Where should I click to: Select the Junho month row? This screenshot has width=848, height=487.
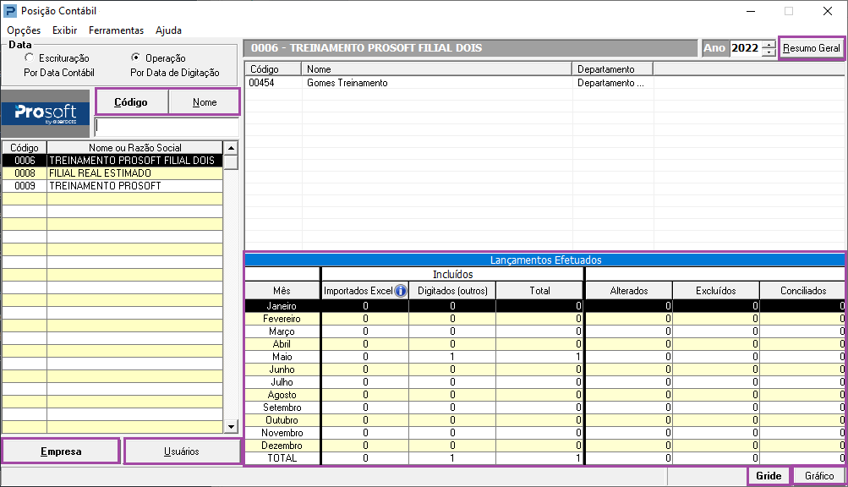click(x=544, y=369)
